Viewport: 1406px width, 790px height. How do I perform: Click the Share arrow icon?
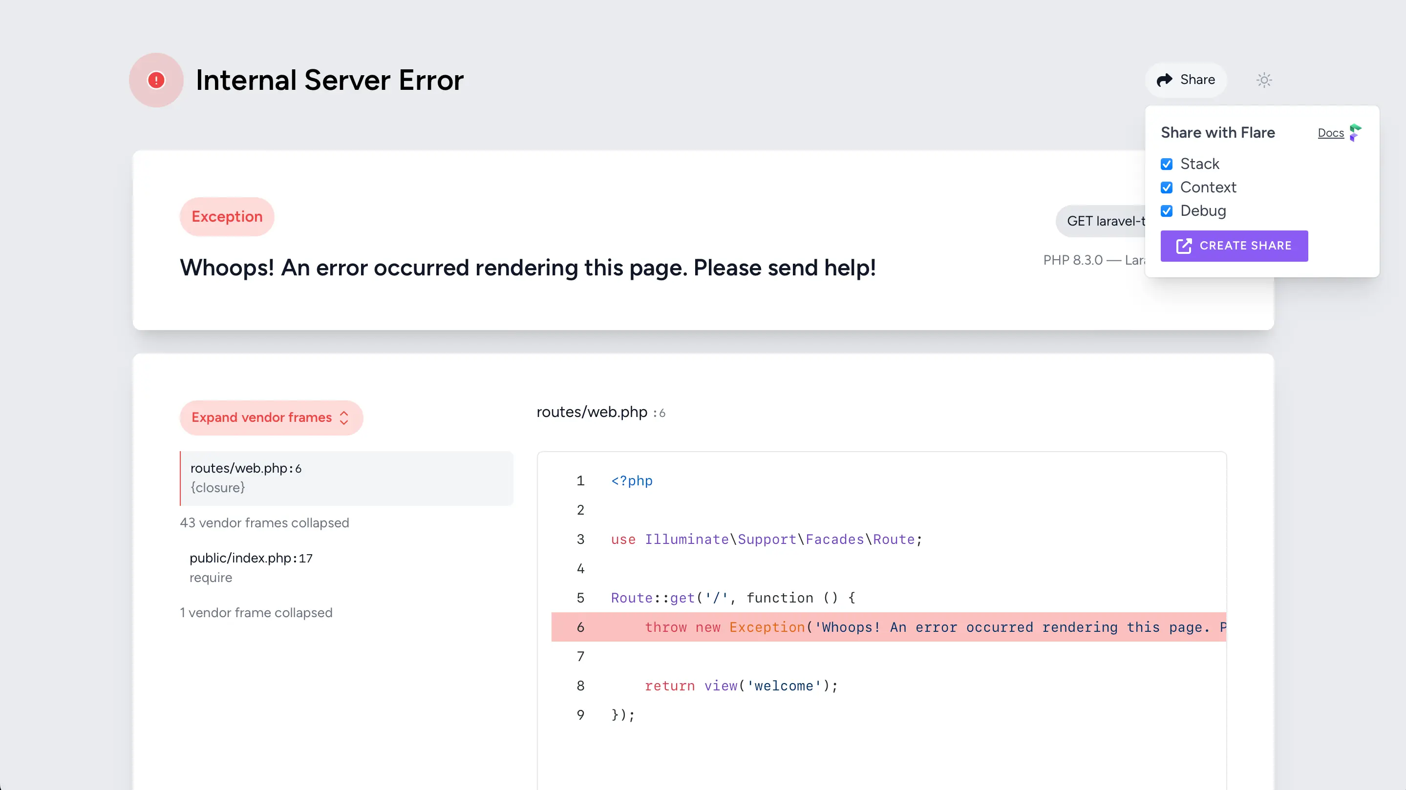click(x=1164, y=80)
